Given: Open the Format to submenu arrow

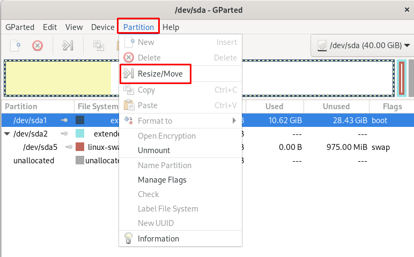Looking at the screenshot, I should click(x=234, y=120).
